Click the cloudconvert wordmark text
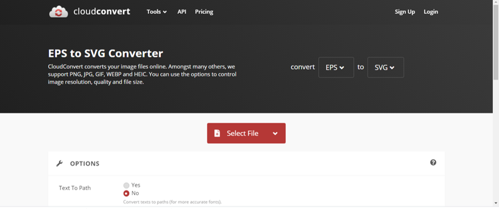499x209 pixels. pyautogui.click(x=102, y=12)
